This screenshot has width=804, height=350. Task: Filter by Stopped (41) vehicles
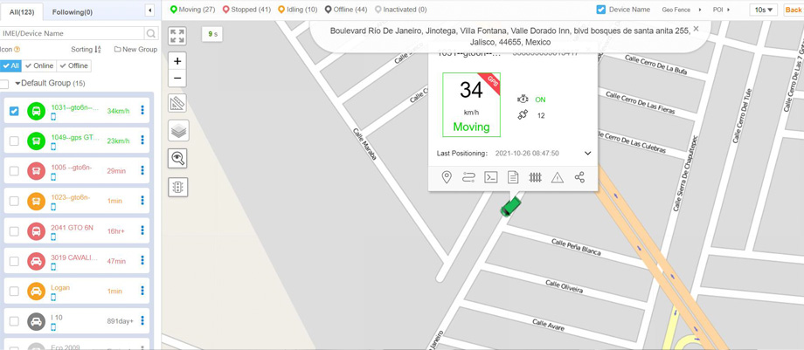246,10
